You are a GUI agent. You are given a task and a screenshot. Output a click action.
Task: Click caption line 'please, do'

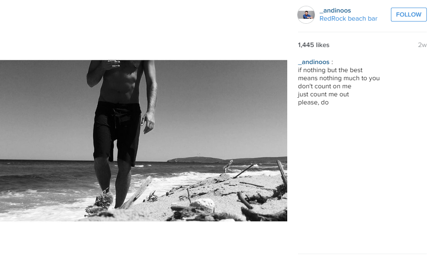313,102
